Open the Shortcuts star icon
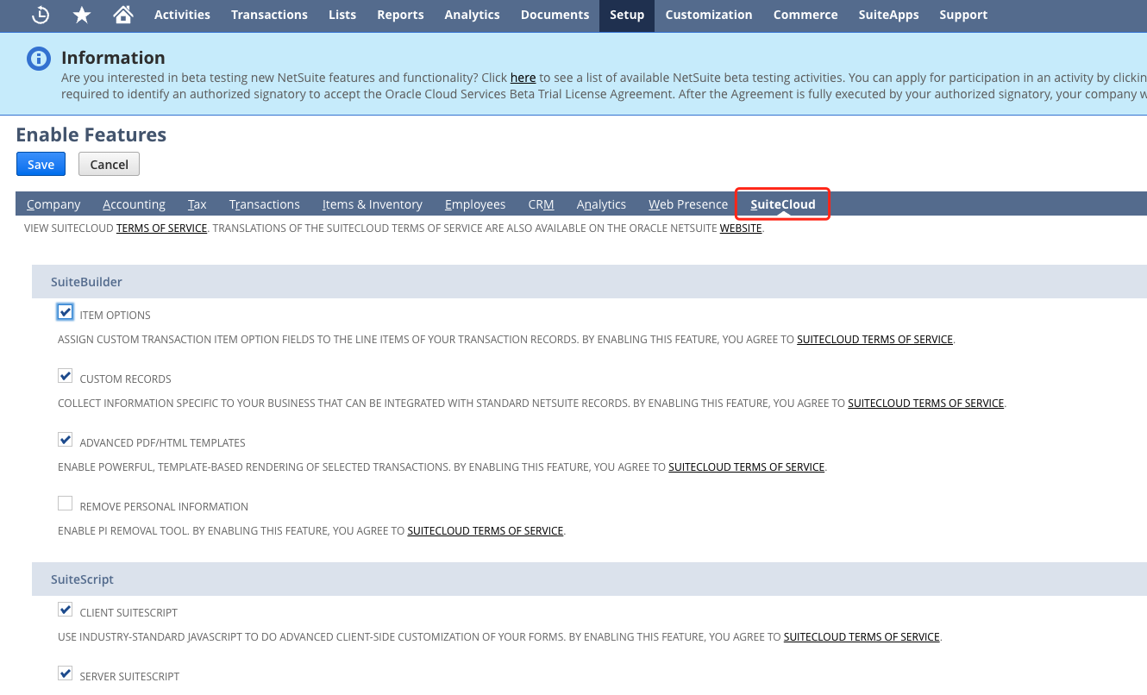 click(x=82, y=15)
